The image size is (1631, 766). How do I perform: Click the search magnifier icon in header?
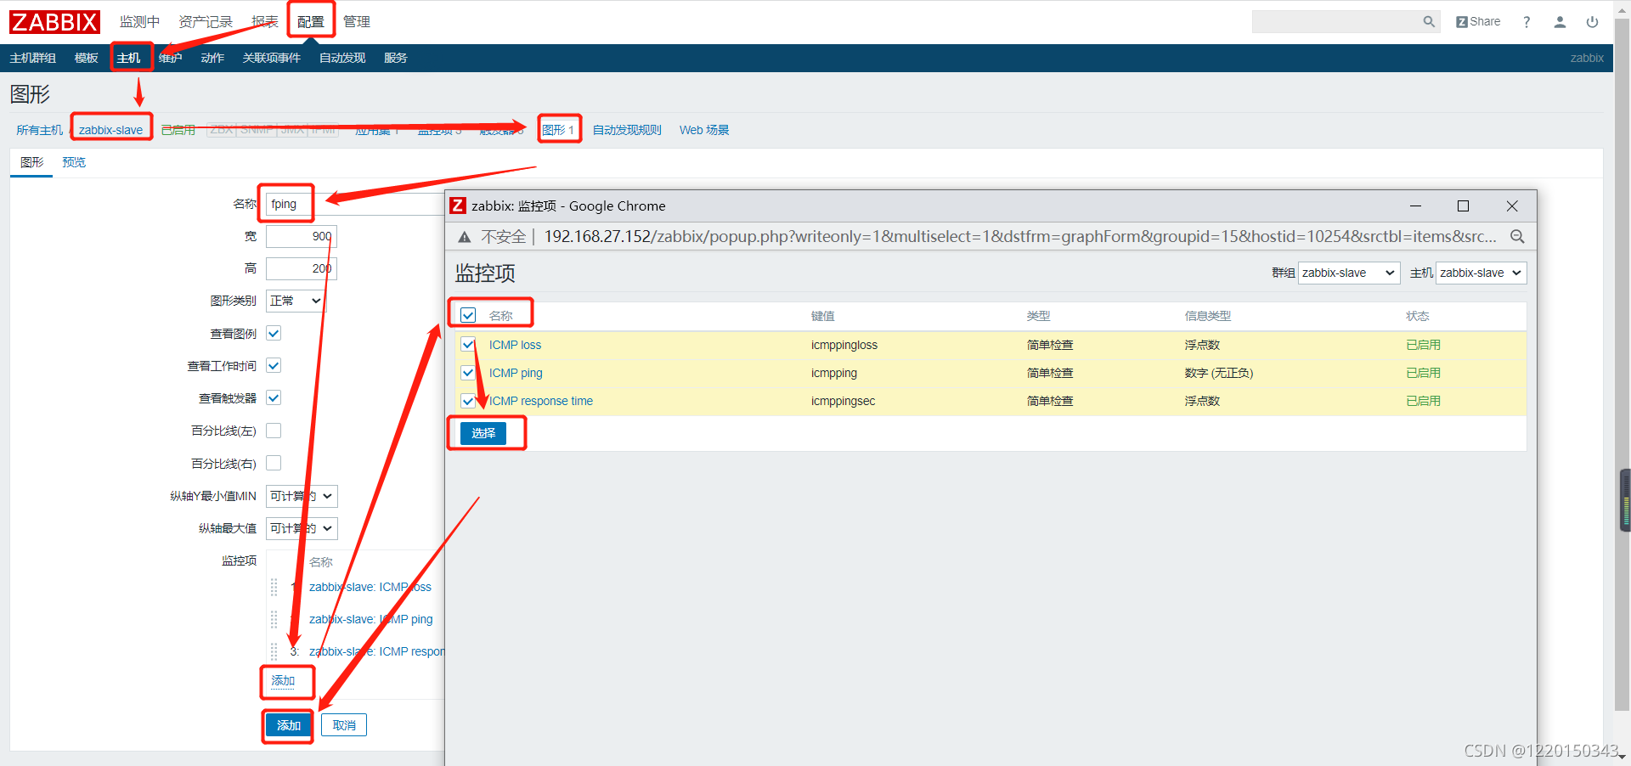[1429, 22]
